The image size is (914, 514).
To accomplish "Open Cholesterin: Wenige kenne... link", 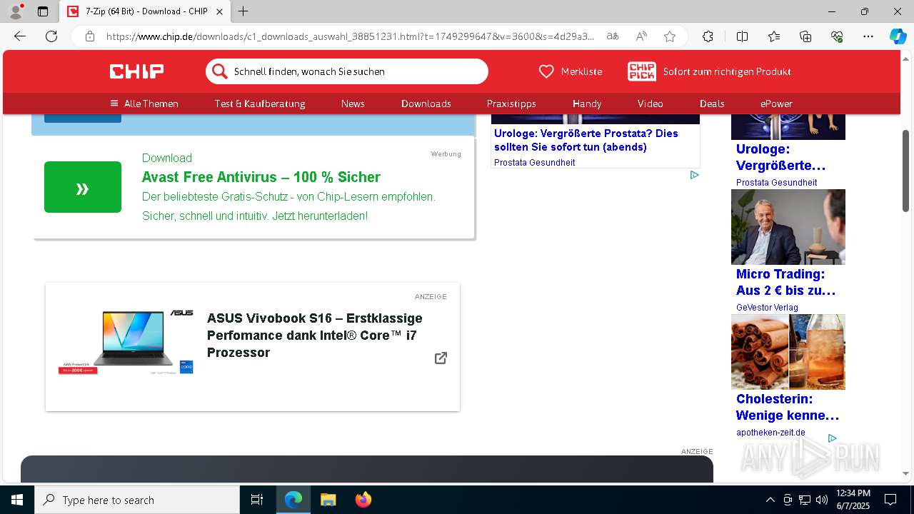I will [788, 407].
